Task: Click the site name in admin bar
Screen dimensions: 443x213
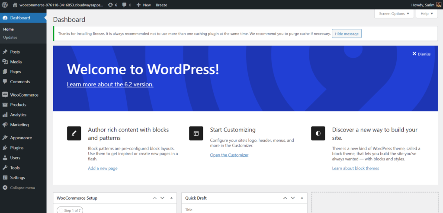Action: coord(61,5)
